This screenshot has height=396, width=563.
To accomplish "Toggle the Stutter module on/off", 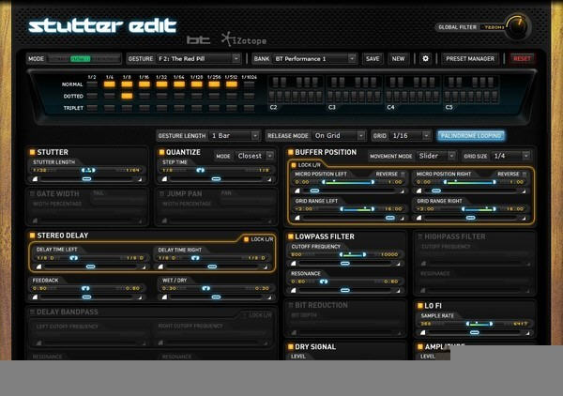I will click(x=32, y=152).
